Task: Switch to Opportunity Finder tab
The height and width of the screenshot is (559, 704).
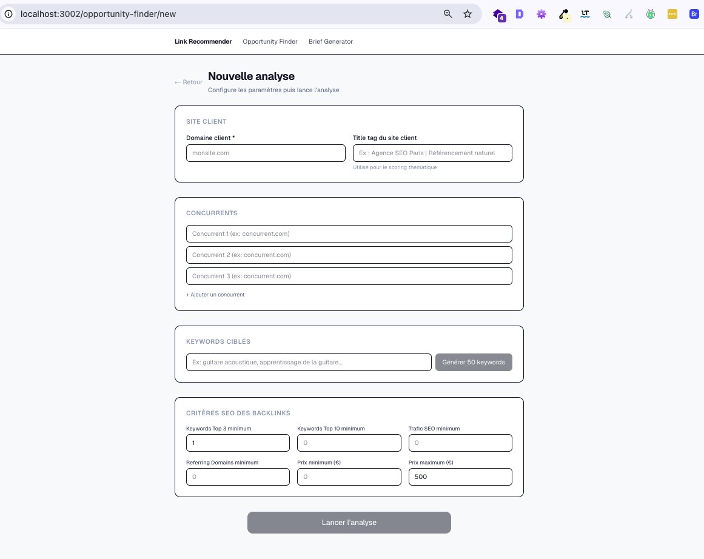Action: click(x=270, y=41)
